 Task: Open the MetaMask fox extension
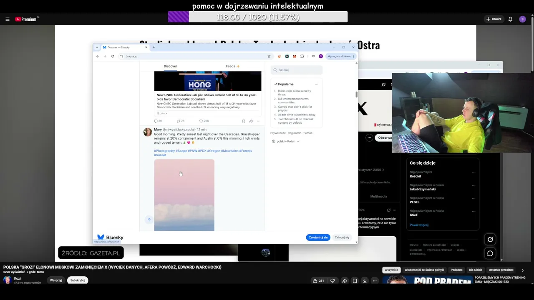(295, 56)
